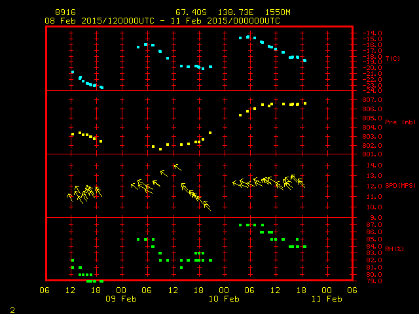Click the 81.0 humidity tick value
Viewport: 419px width, 314px height.
(374, 268)
